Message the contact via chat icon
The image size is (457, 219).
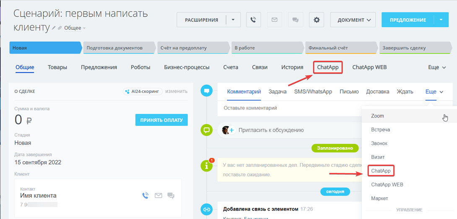point(171,195)
